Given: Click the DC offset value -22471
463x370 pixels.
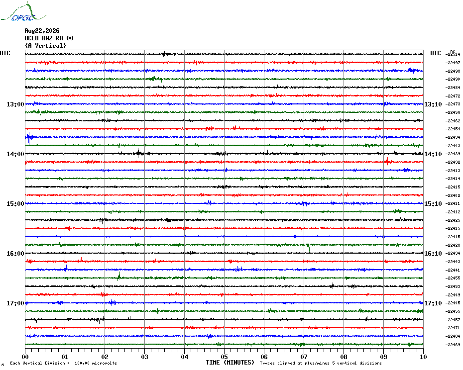Looking at the screenshot, I should click(x=453, y=328).
